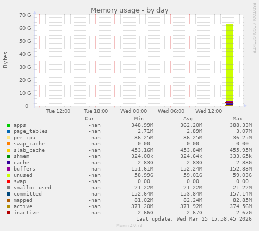The height and width of the screenshot is (231, 259).
Task: Click the 'Wed 00:00' time label
Action: [133, 111]
